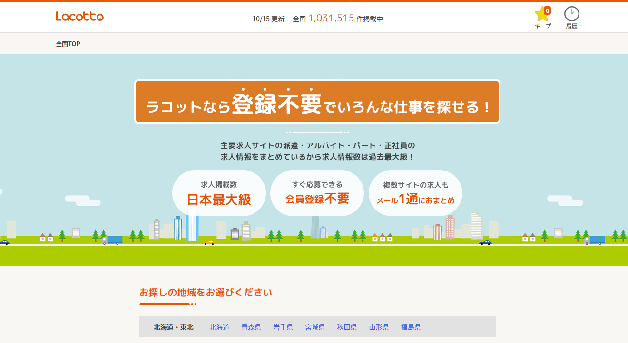
Task: Click the 求人情報をまとめているから description line
Action: coord(317,157)
